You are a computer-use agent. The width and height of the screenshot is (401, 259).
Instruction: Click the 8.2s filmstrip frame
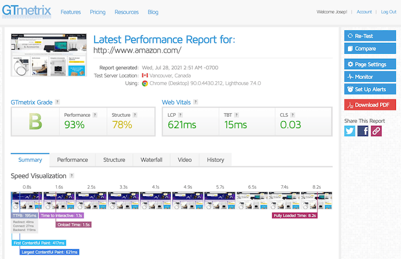tap(317, 201)
